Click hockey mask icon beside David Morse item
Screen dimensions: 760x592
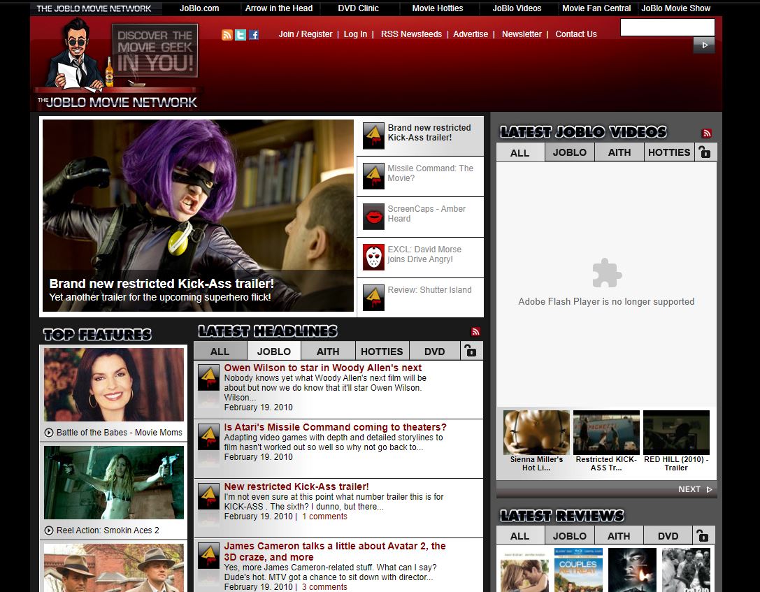coord(373,257)
